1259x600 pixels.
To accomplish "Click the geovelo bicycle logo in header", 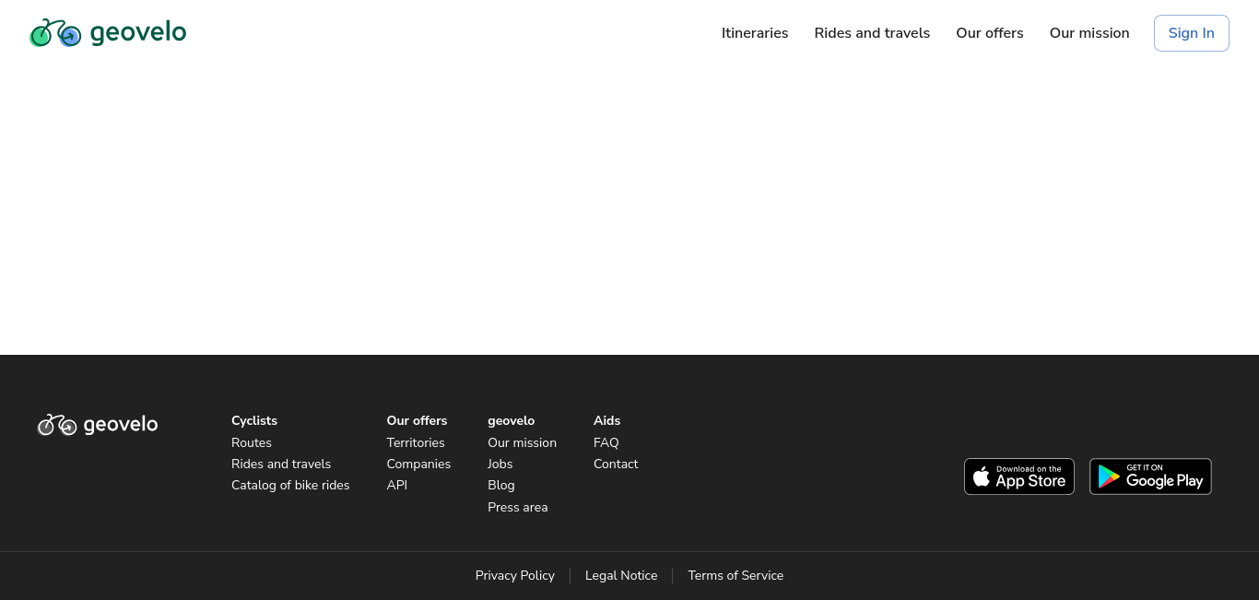I will pos(108,33).
